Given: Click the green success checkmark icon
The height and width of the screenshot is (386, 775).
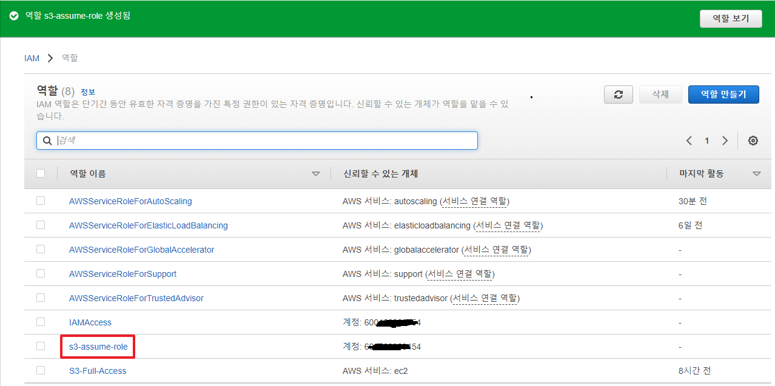Looking at the screenshot, I should [x=14, y=16].
